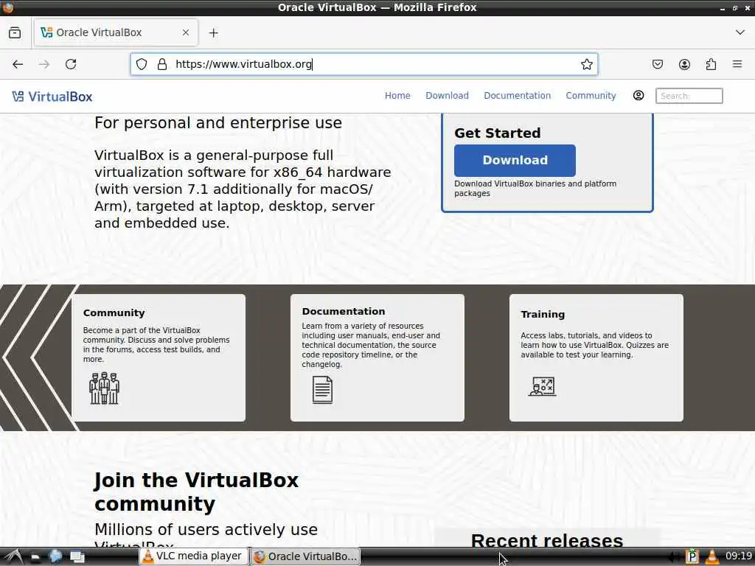
Task: Click the text 'Download VirtualBox binaries and platform packages'
Action: click(x=535, y=188)
